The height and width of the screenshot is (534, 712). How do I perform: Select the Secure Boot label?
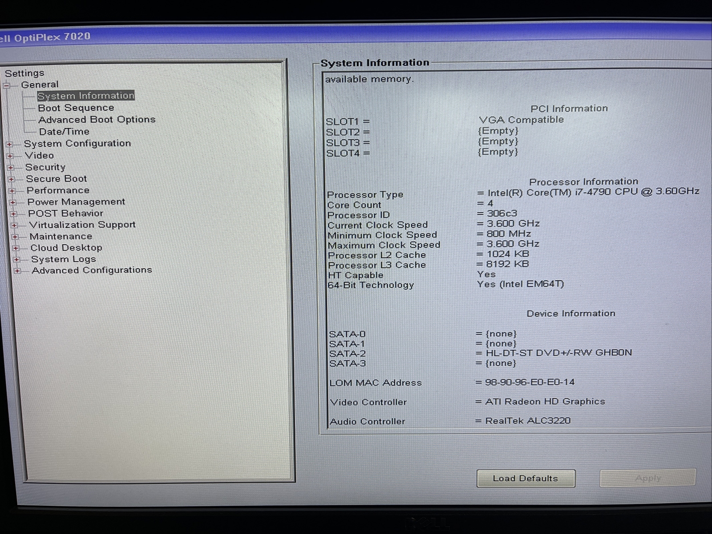click(x=57, y=179)
